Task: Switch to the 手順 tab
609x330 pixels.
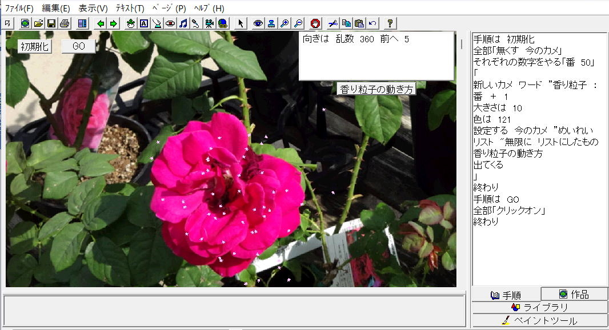Action: tap(506, 295)
